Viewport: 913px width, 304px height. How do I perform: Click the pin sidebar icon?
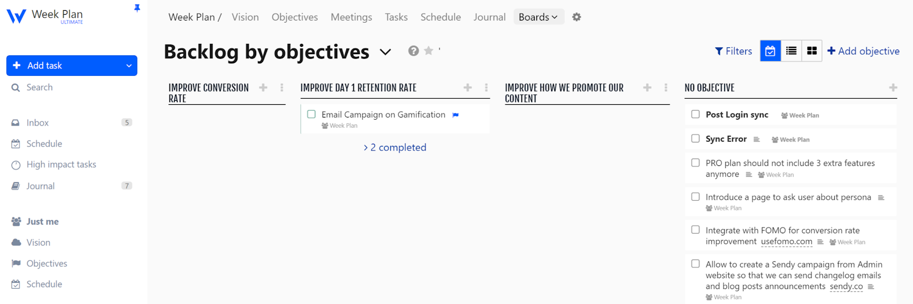click(137, 8)
